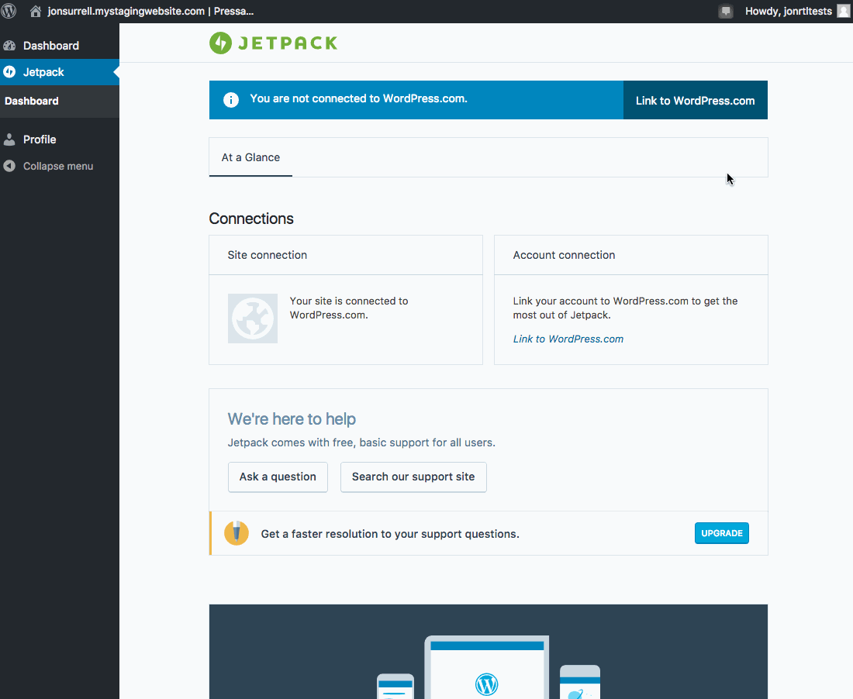Click the Profile person icon in sidebar
The image size is (853, 699).
pos(9,139)
